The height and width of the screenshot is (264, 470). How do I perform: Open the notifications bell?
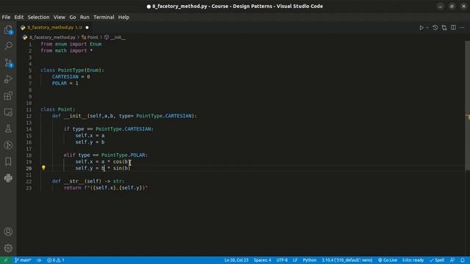coord(463,260)
